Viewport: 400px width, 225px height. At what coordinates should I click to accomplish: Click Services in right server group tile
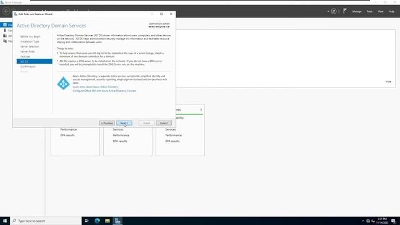[171, 129]
